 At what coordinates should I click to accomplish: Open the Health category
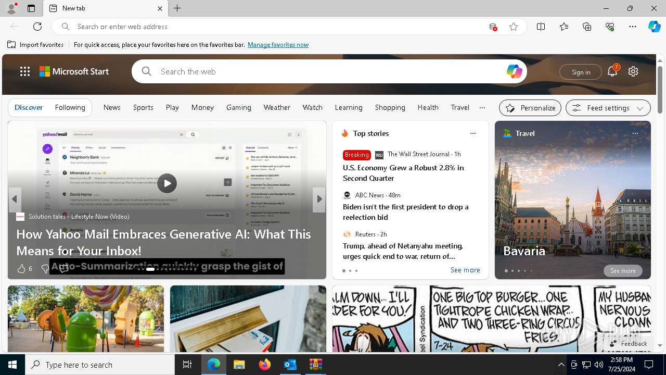coord(428,107)
